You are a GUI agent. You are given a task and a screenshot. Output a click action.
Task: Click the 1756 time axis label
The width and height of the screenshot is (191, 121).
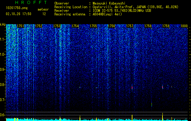click(x=111, y=26)
